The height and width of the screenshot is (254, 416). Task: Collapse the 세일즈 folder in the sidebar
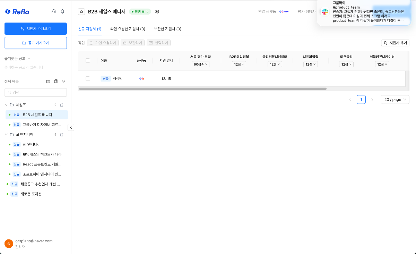(x=6, y=104)
